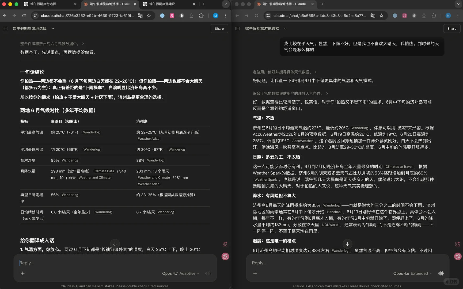Add attachment plus in left chat input
Viewport: 463px width, 289px height.
(23, 273)
